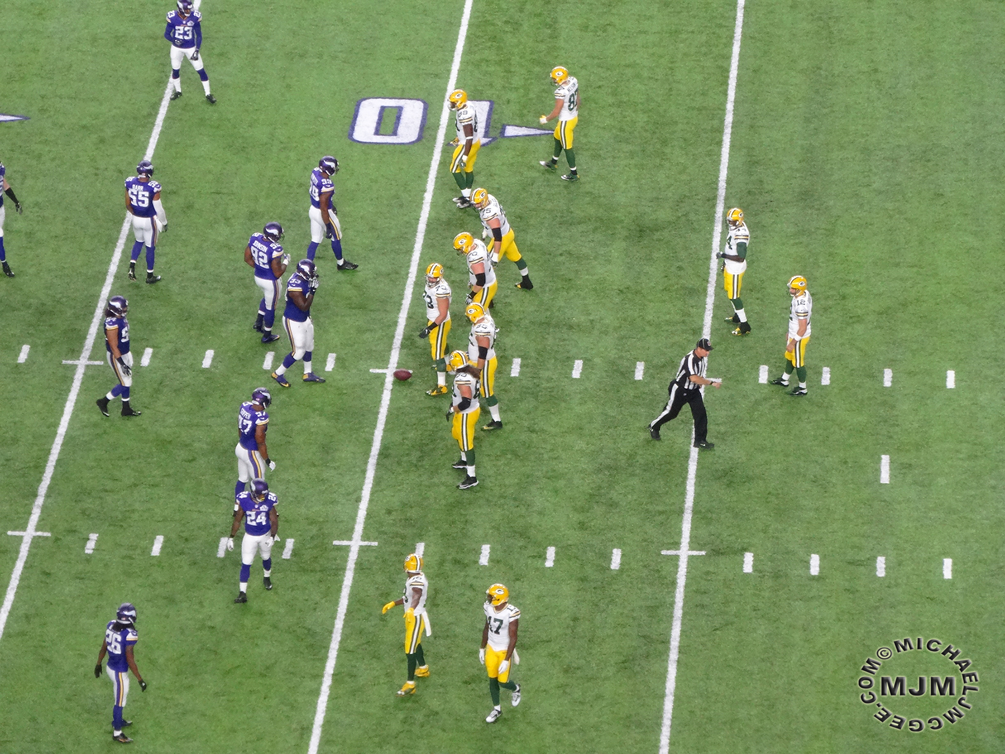Click purple player number 55 Barr
Image resolution: width=1005 pixels, height=754 pixels.
pyautogui.click(x=144, y=218)
